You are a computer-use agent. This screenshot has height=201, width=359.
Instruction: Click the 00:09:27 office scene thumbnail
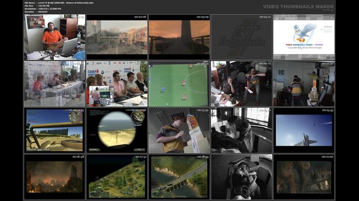[x=242, y=84]
